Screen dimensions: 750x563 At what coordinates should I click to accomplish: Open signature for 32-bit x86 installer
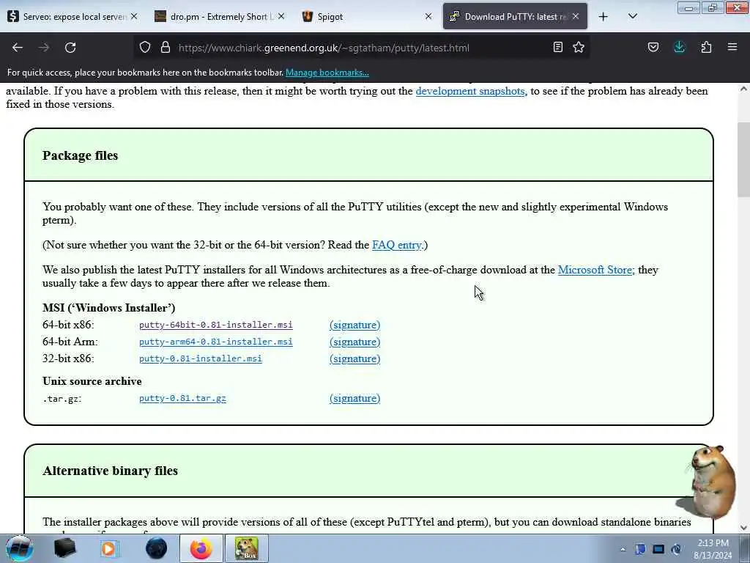coord(355,358)
